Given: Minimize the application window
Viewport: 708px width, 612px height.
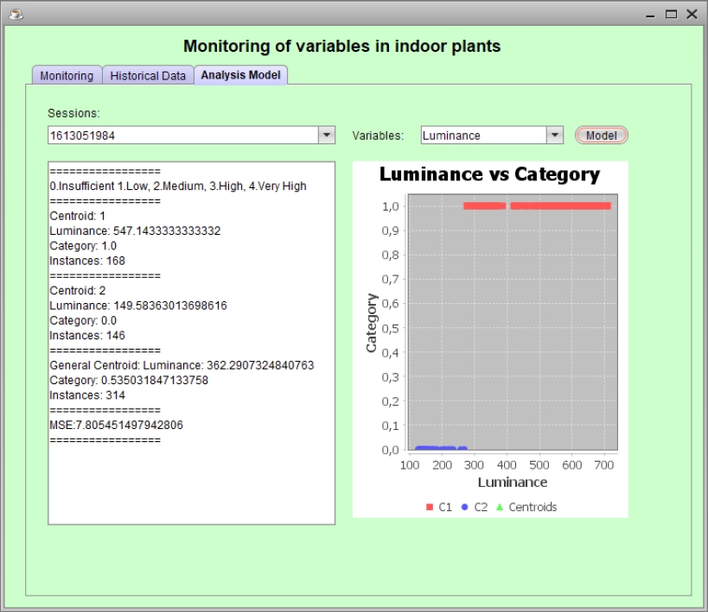Looking at the screenshot, I should point(652,14).
